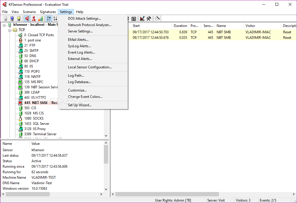
Task: Click red monitor icon of 445 NBT SMB
Action: (20, 103)
